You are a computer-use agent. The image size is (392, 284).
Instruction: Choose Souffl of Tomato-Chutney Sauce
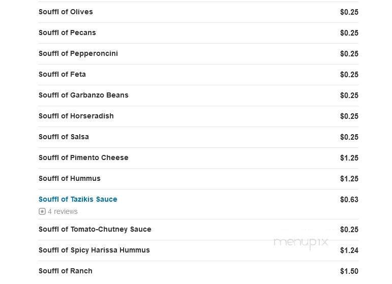point(95,229)
